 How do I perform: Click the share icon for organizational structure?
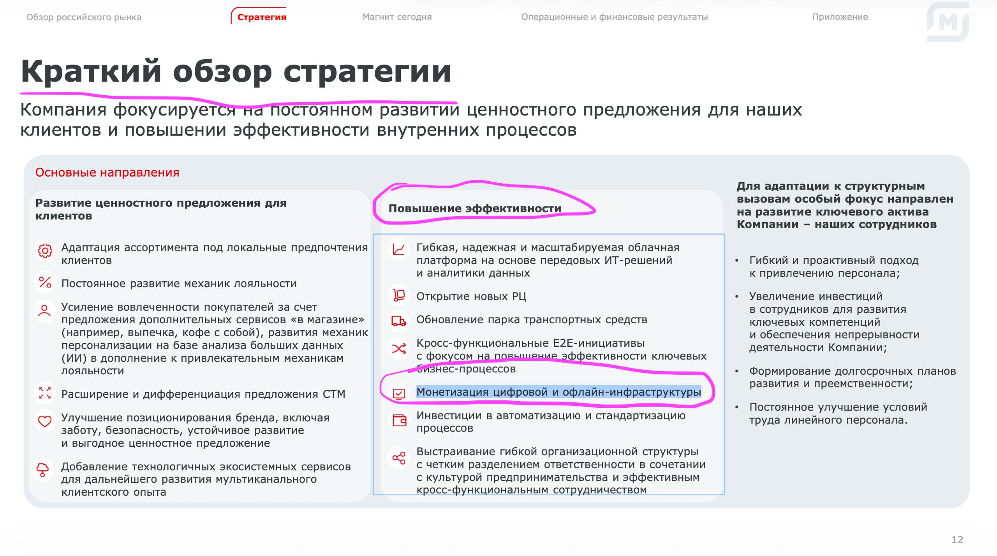tap(398, 458)
